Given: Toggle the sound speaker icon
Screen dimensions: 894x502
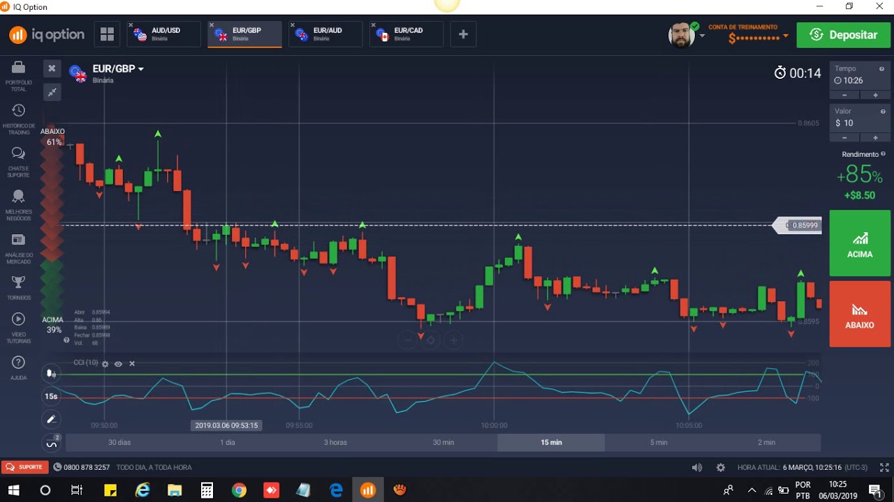Looking at the screenshot, I should (696, 467).
